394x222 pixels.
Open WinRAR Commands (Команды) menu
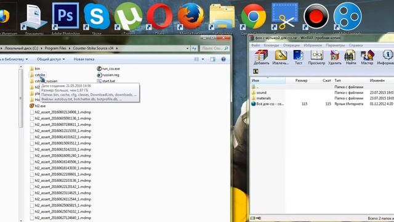pyautogui.click(x=271, y=45)
